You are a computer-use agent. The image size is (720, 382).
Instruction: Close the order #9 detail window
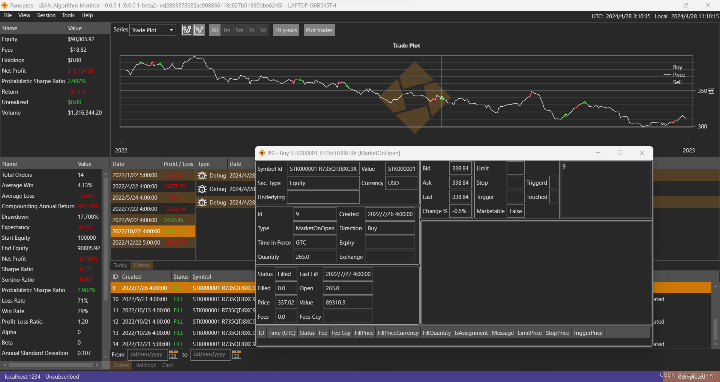pos(642,153)
